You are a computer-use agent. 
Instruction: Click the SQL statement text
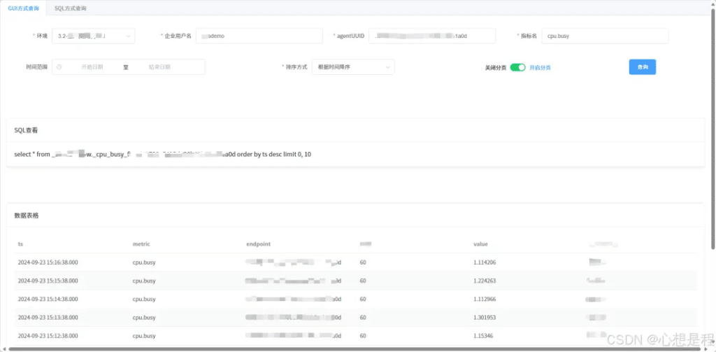162,154
